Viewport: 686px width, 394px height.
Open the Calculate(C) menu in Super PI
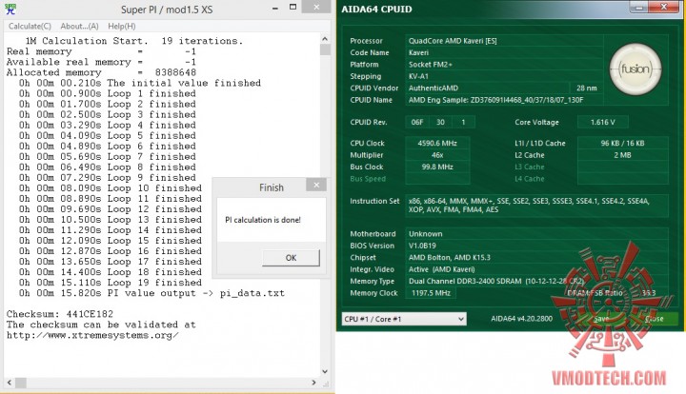click(x=30, y=27)
